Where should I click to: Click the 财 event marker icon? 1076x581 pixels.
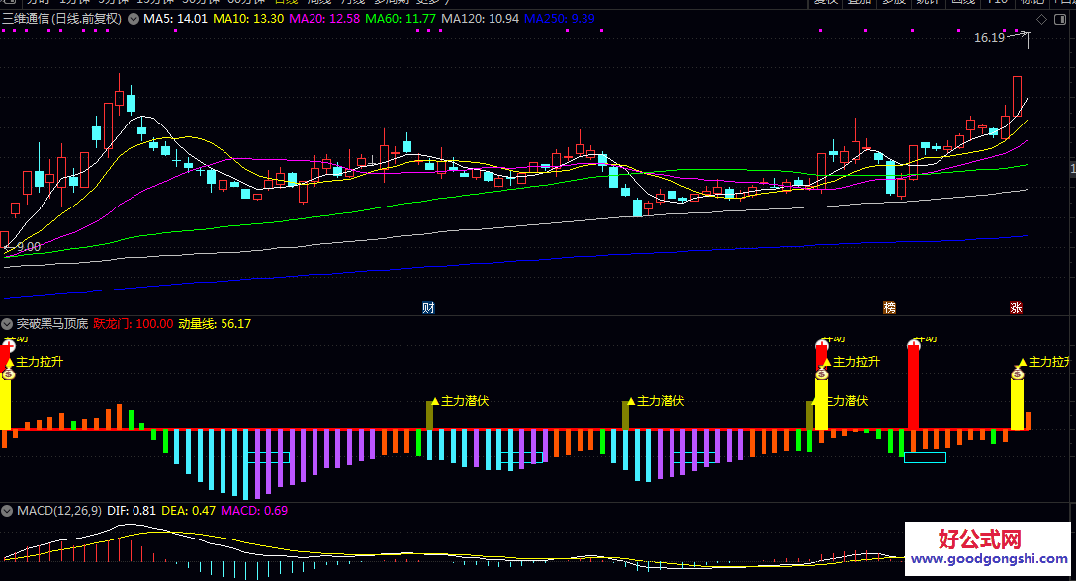click(428, 307)
